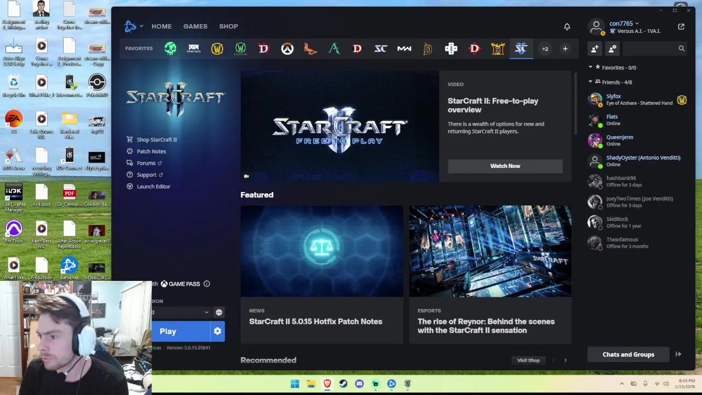Viewport: 702px width, 395px height.
Task: Open the notifications bell
Action: pyautogui.click(x=567, y=26)
